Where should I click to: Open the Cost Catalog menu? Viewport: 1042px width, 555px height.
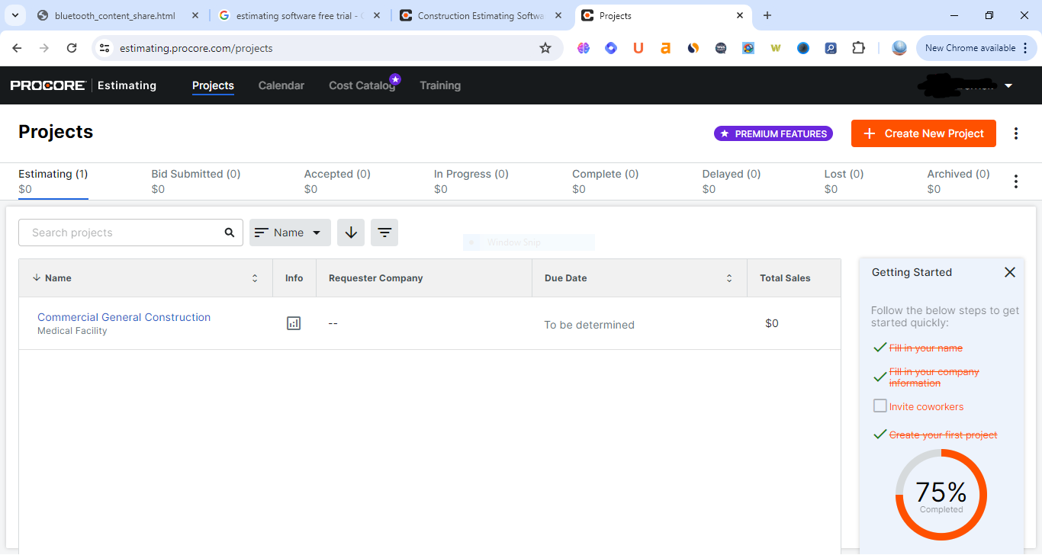tap(362, 85)
